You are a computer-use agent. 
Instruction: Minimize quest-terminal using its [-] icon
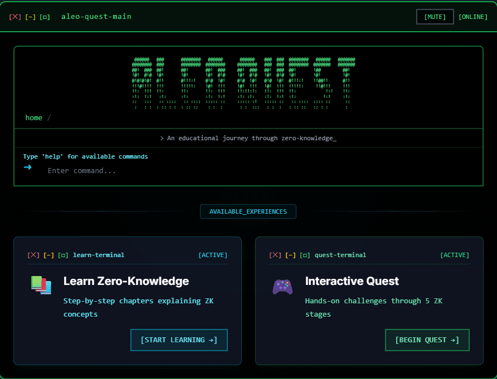tap(291, 255)
